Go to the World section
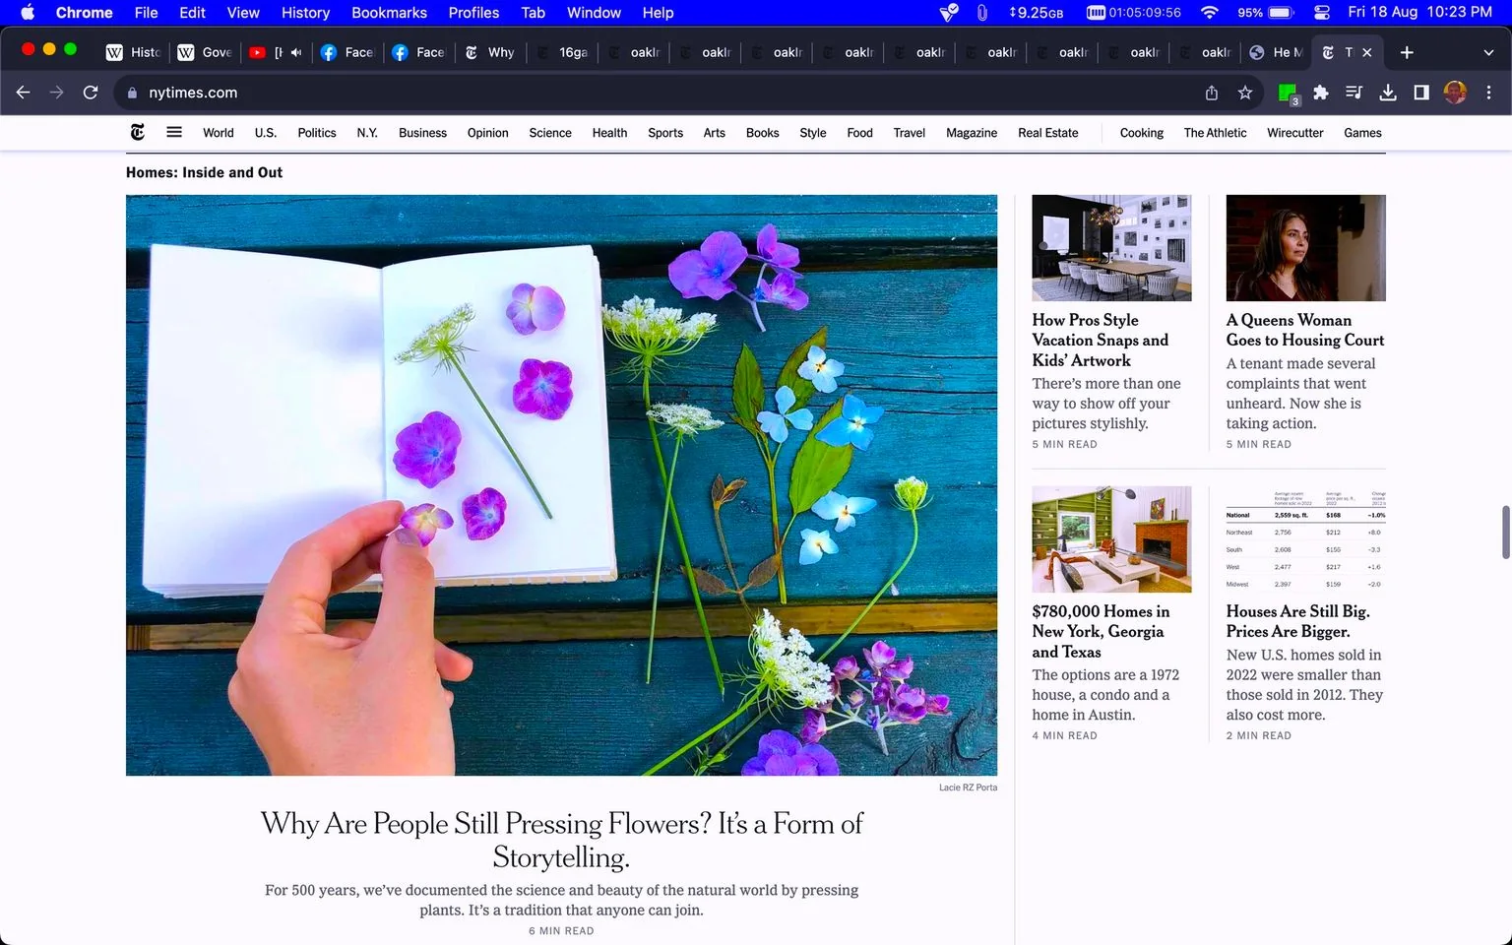The image size is (1512, 945). tap(219, 133)
